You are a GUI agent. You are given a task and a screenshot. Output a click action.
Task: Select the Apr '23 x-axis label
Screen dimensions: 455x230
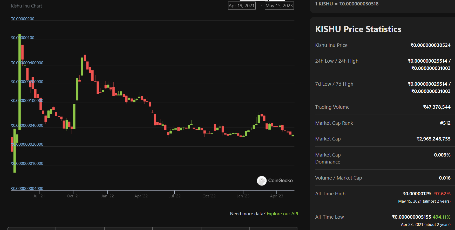click(276, 196)
